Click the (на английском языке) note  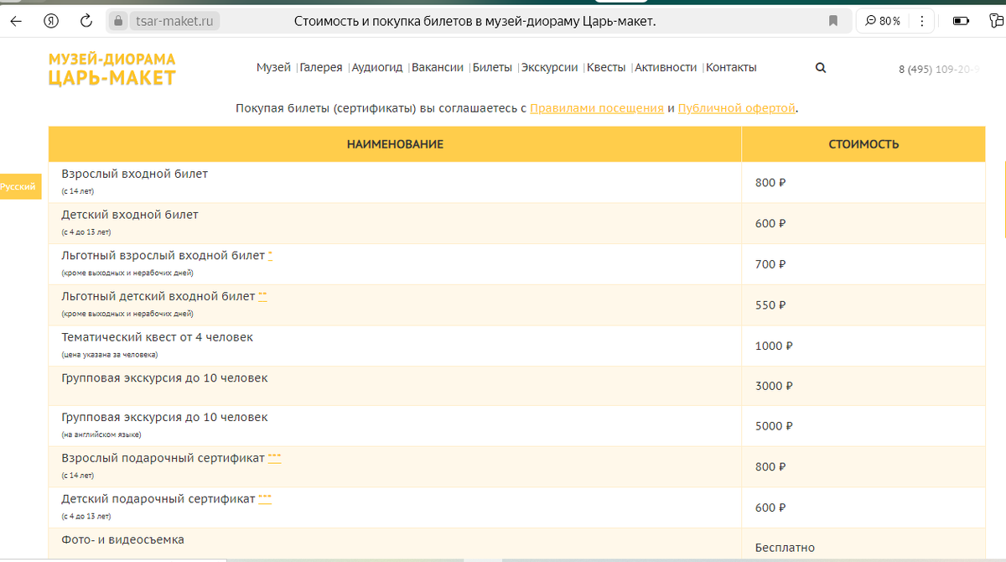click(101, 435)
